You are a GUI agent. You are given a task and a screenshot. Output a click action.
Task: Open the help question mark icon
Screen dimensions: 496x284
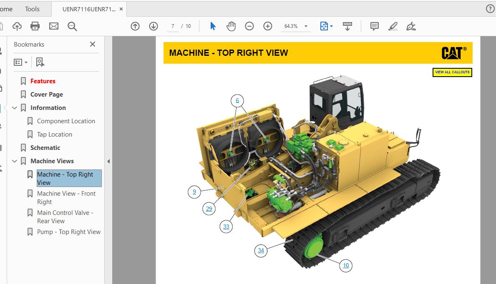[490, 9]
